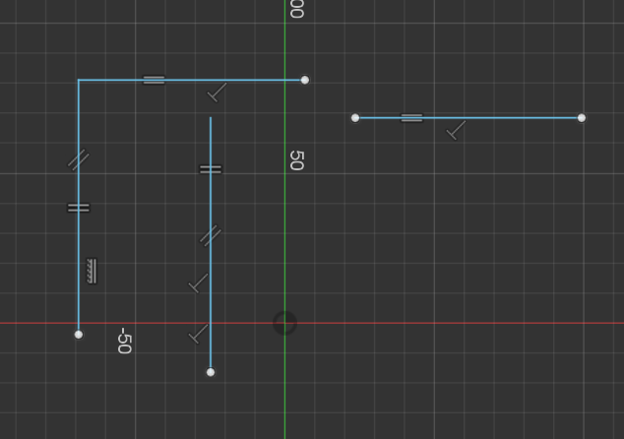Click top end of middle vertical line
This screenshot has height=439, width=624.
point(211,118)
